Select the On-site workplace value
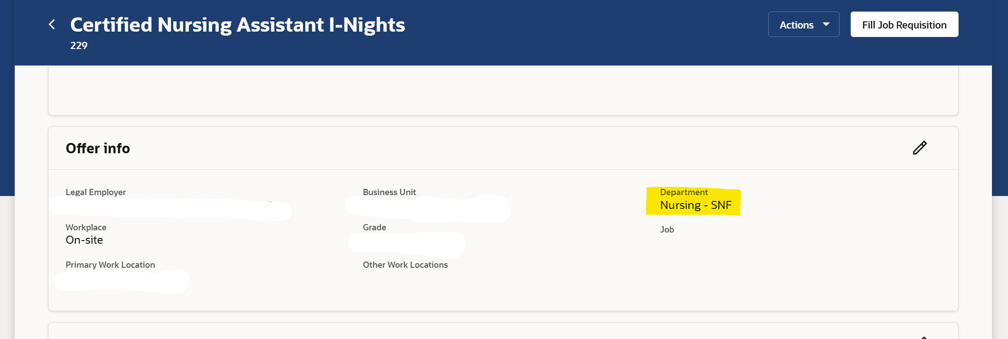 [x=84, y=240]
